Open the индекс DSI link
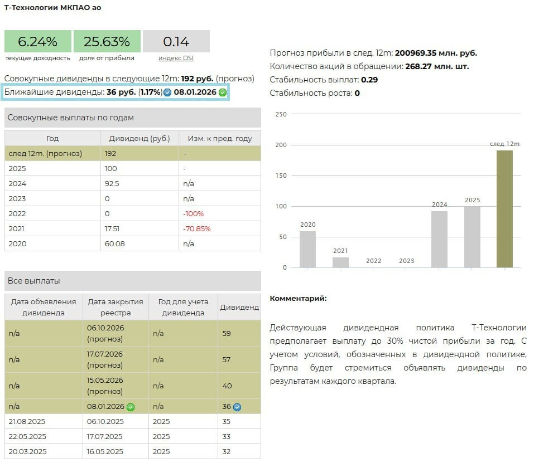The height and width of the screenshot is (463, 534). coord(176,58)
